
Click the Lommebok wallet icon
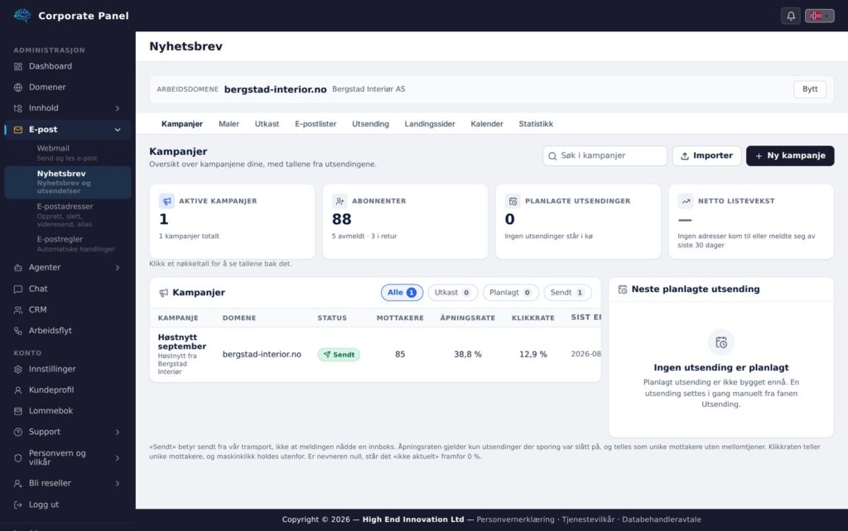18,411
